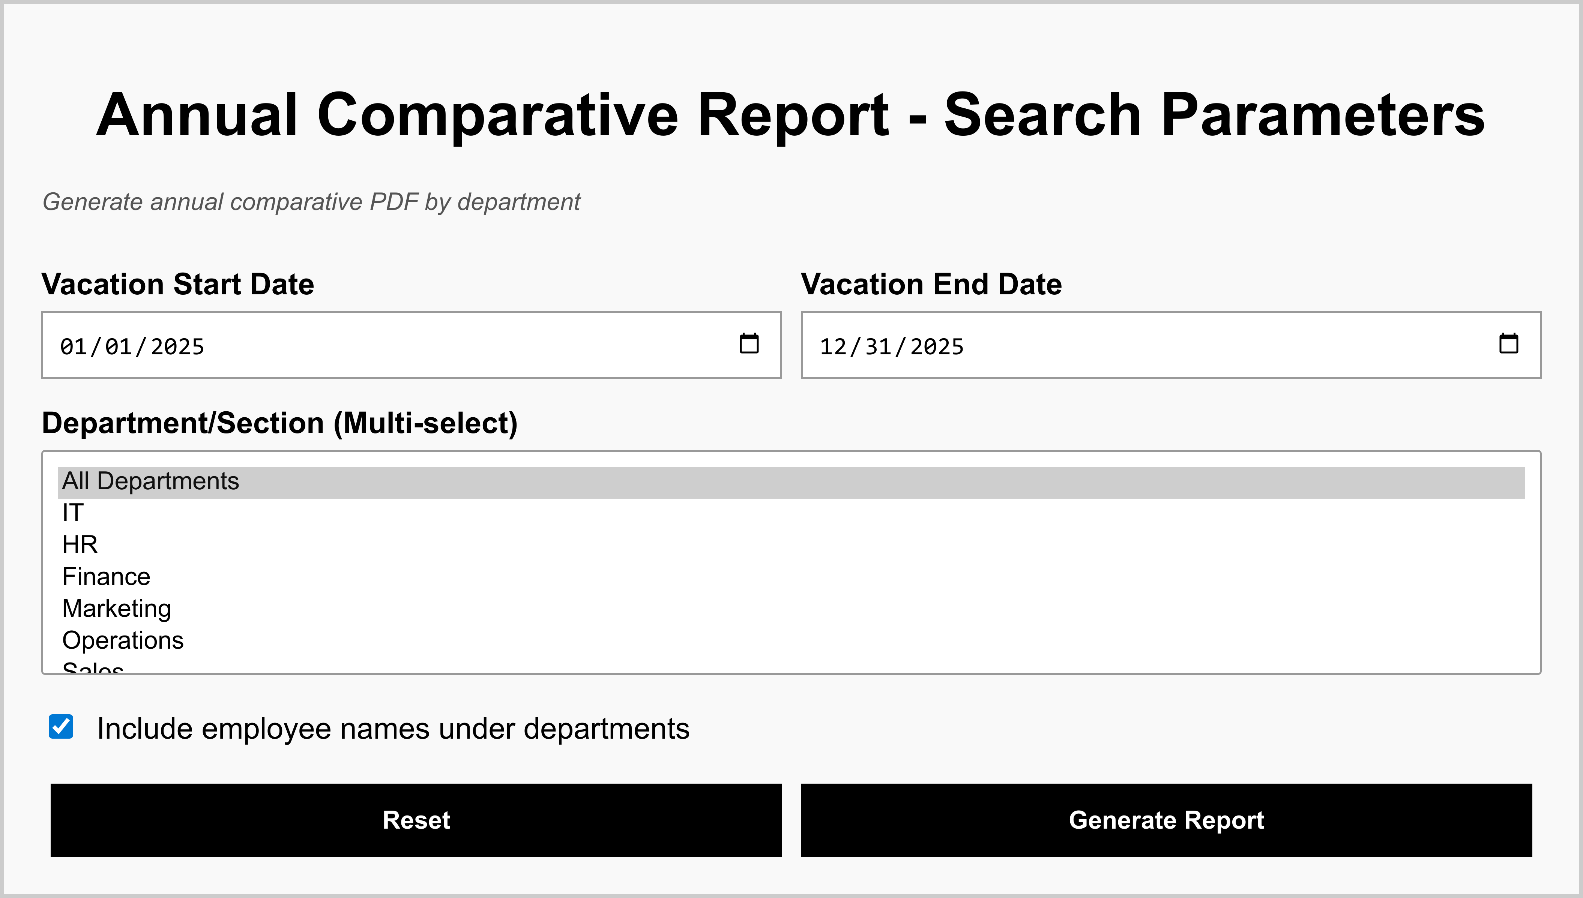Screen dimensions: 1583x898
Task: Pick the partially visible Sales option
Action: point(93,668)
